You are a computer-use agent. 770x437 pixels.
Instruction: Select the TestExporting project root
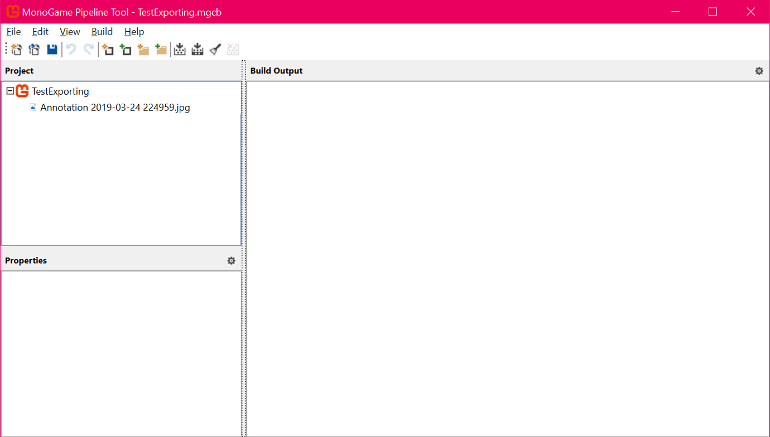(x=60, y=91)
